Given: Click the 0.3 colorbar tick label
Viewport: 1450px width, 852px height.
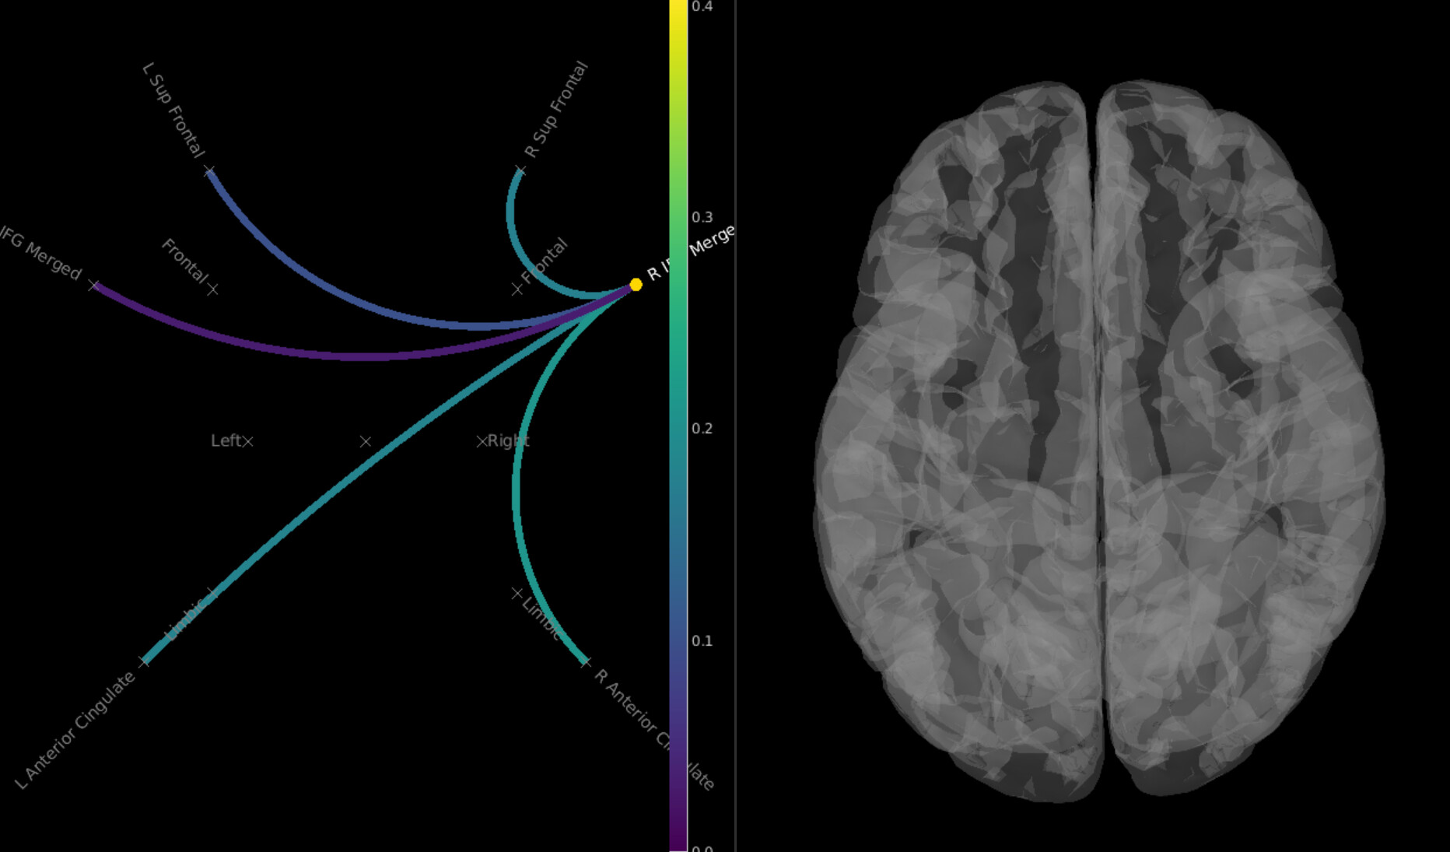Looking at the screenshot, I should coord(702,217).
